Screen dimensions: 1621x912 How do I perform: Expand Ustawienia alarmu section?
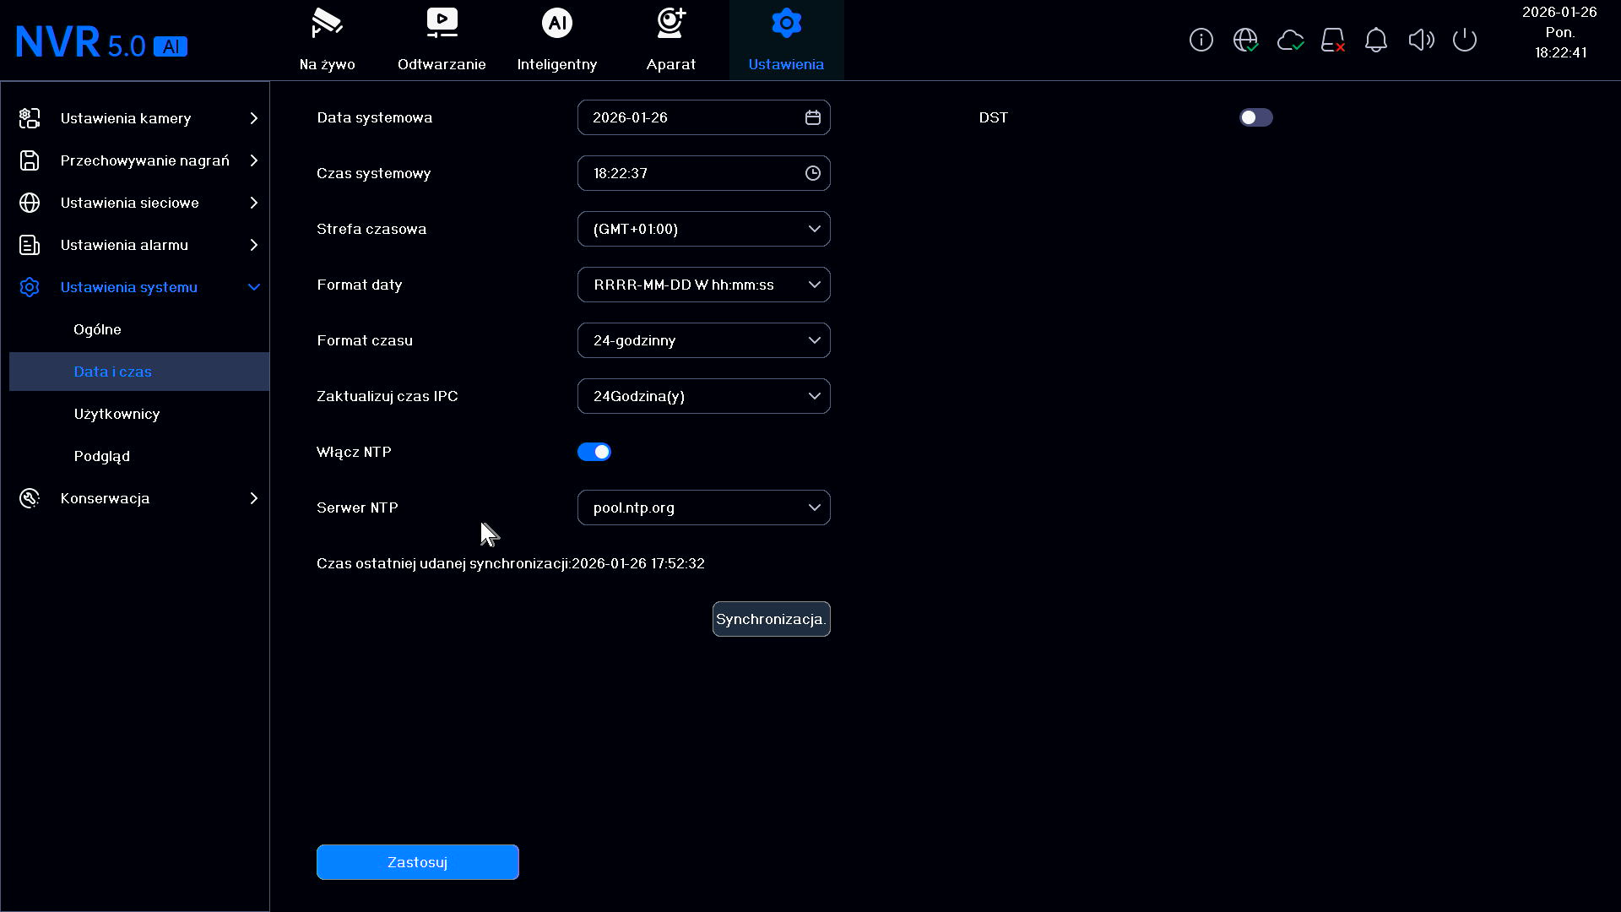coord(139,245)
